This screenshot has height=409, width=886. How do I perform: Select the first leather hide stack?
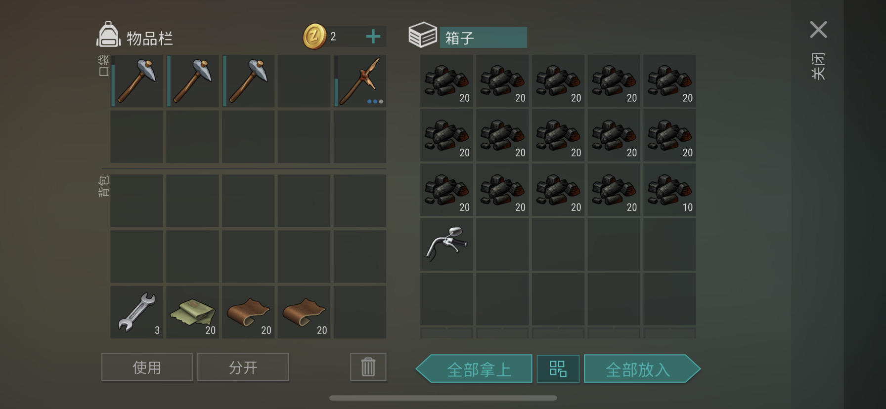click(248, 312)
